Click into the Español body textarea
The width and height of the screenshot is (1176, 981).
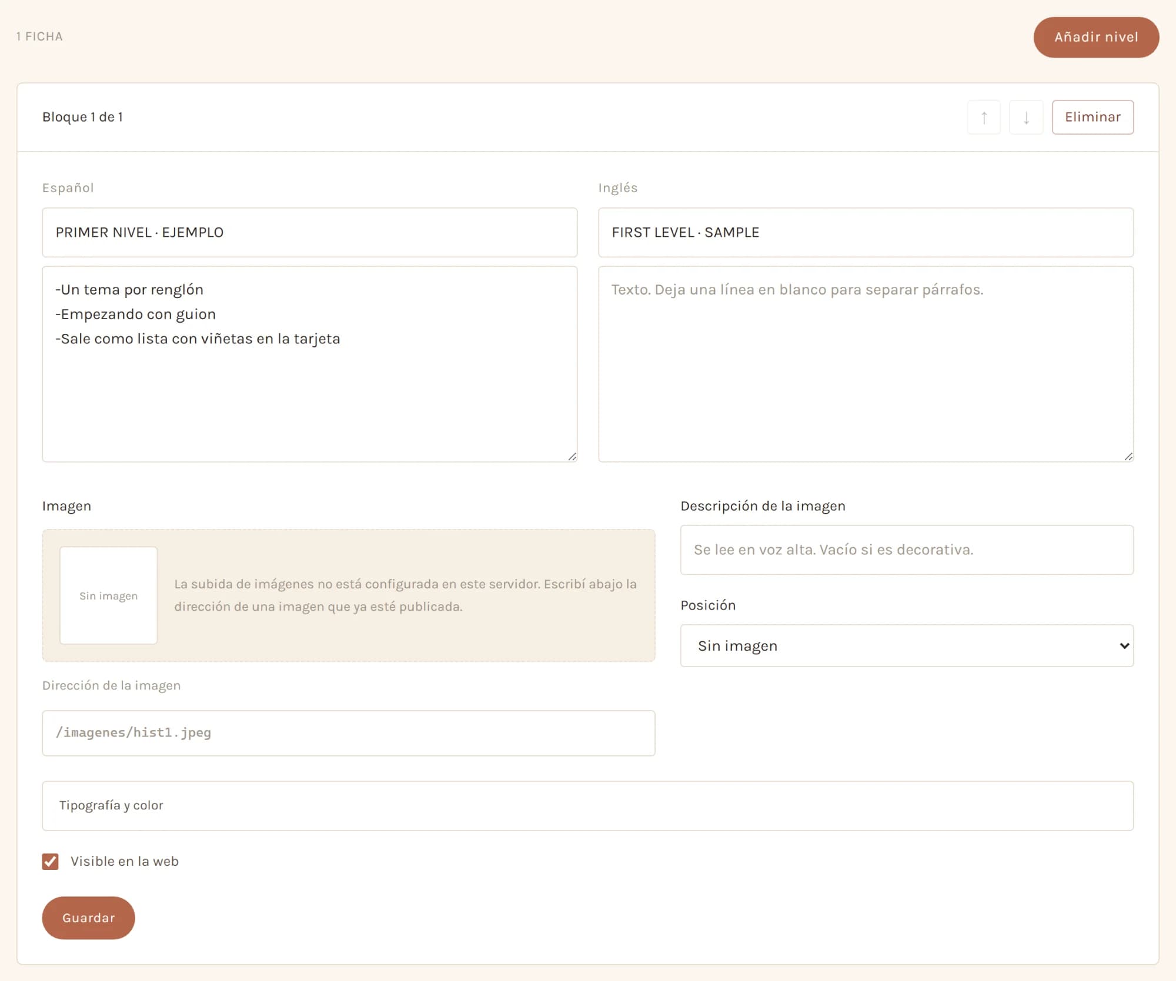coord(309,364)
